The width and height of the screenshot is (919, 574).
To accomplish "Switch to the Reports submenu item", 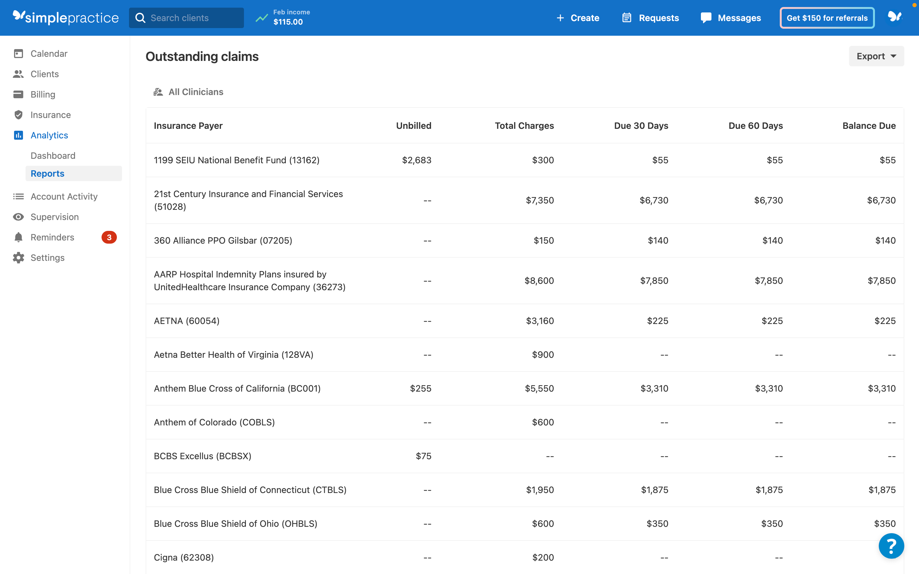I will click(x=47, y=173).
